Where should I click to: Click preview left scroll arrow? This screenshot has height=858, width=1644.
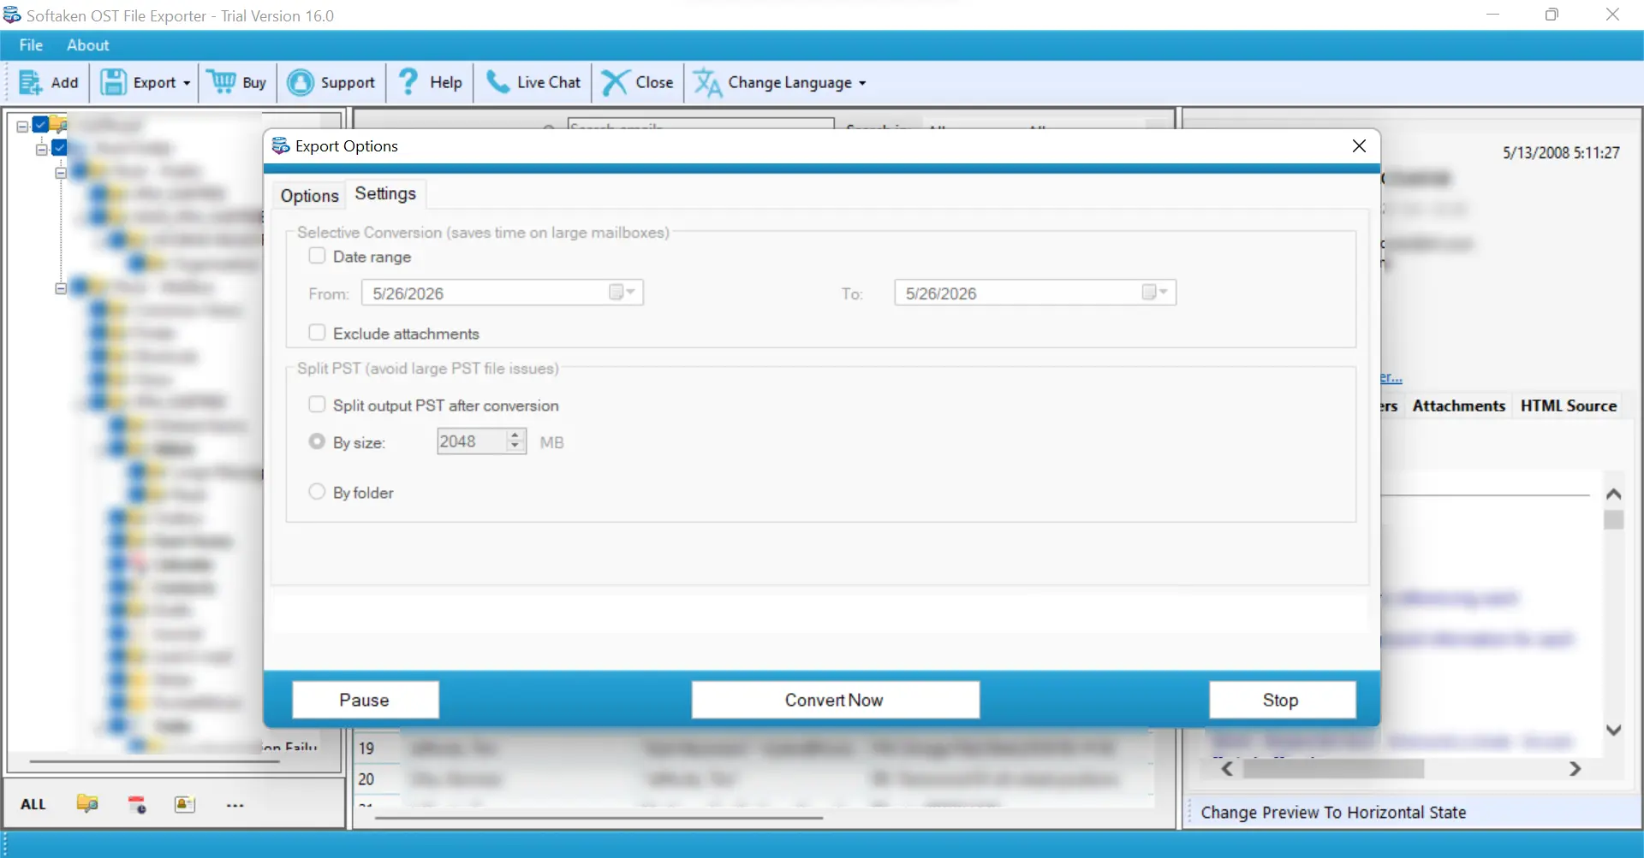[x=1227, y=768]
